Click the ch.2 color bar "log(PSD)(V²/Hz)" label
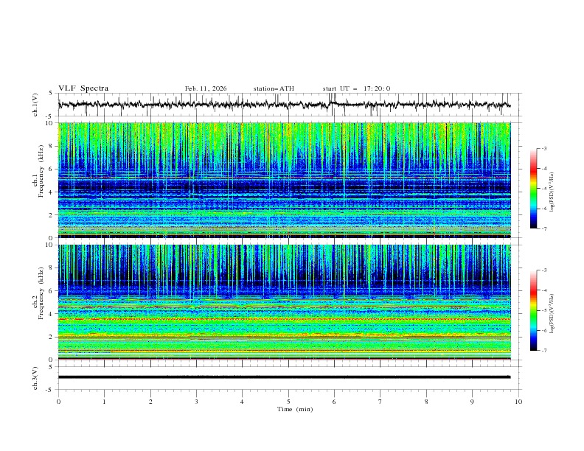 552,313
